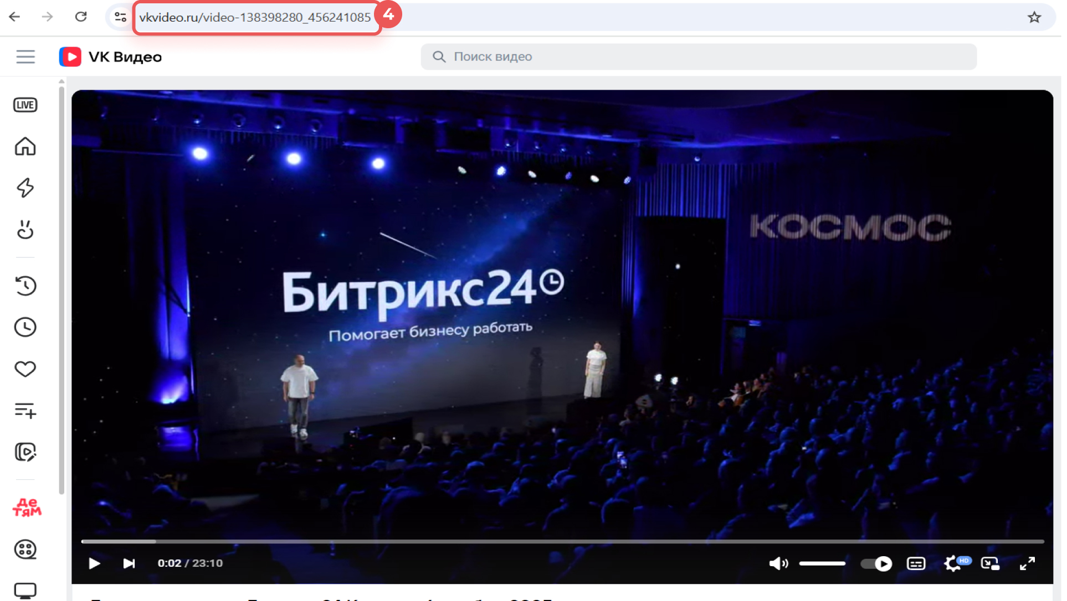Go to Home in the sidebar
Viewport: 1067px width, 601px height.
(x=25, y=147)
